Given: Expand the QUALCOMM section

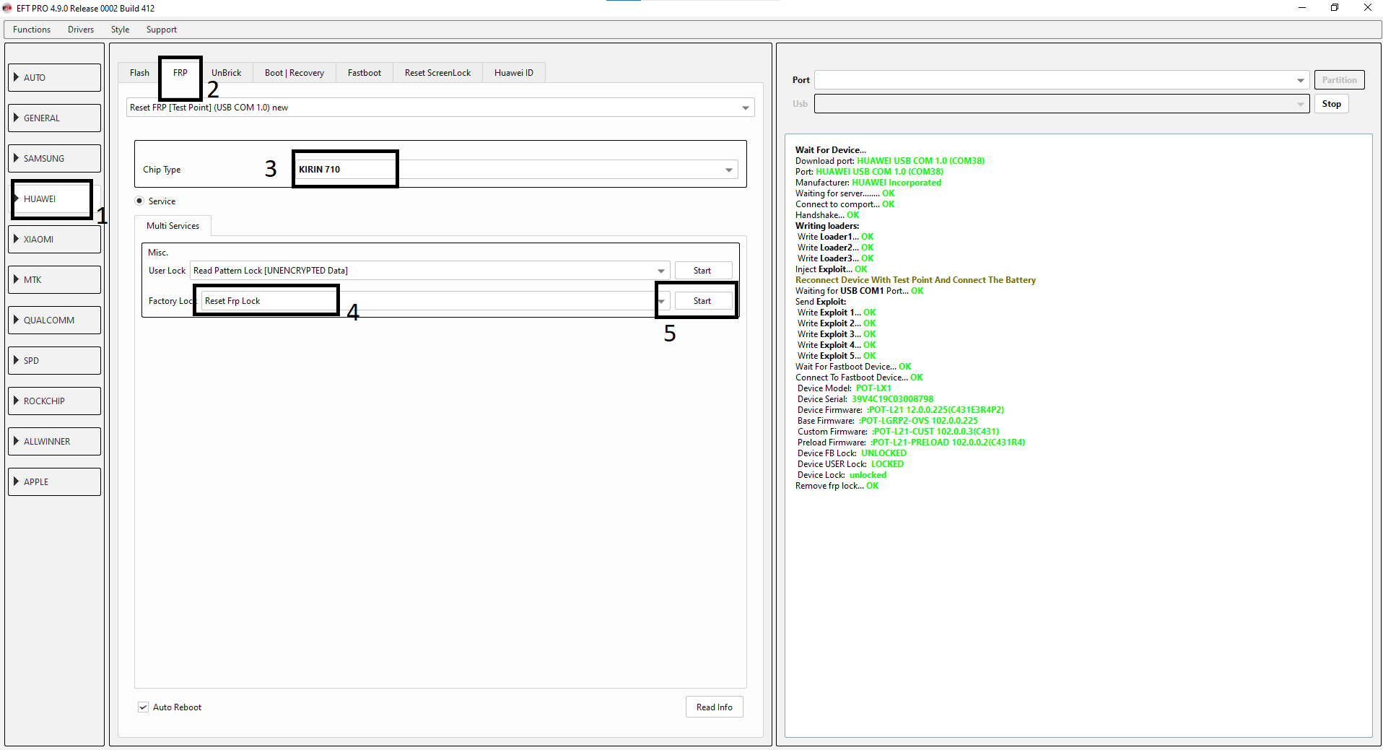Looking at the screenshot, I should pyautogui.click(x=55, y=320).
